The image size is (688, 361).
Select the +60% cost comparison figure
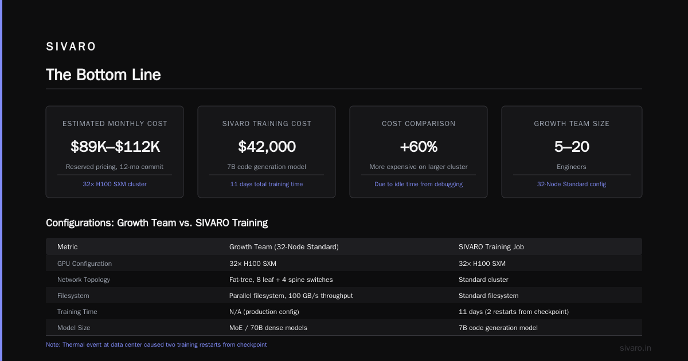click(419, 147)
